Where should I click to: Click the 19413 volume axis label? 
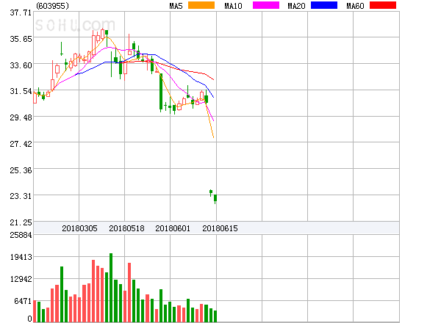[21, 257]
